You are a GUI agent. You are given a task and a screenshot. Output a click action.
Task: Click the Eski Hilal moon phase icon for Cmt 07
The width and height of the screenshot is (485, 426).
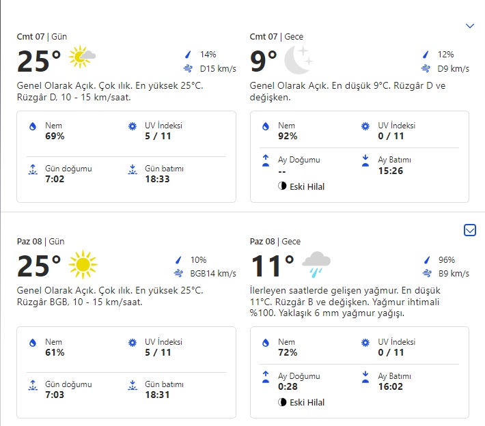pos(283,186)
